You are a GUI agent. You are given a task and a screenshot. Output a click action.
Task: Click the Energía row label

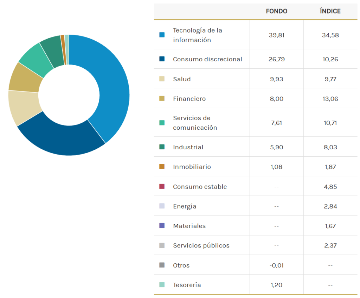pos(185,206)
